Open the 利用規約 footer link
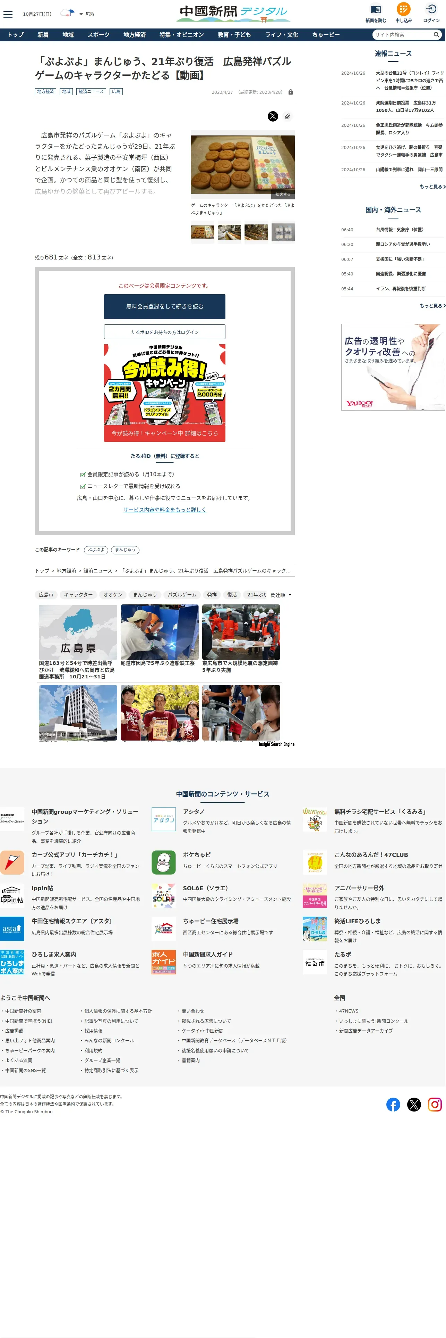This screenshot has width=446, height=1338. pos(93,1050)
